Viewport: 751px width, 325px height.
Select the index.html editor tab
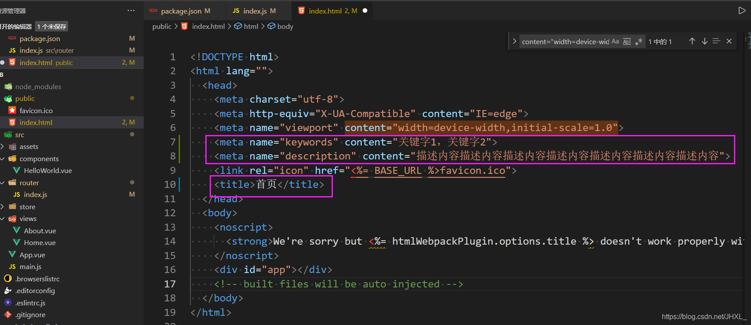(x=332, y=10)
